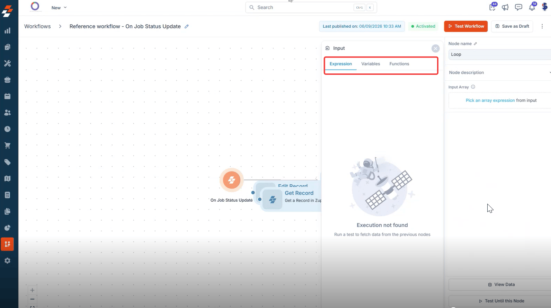Open the wrench and screwdriver tools icon

point(7,63)
